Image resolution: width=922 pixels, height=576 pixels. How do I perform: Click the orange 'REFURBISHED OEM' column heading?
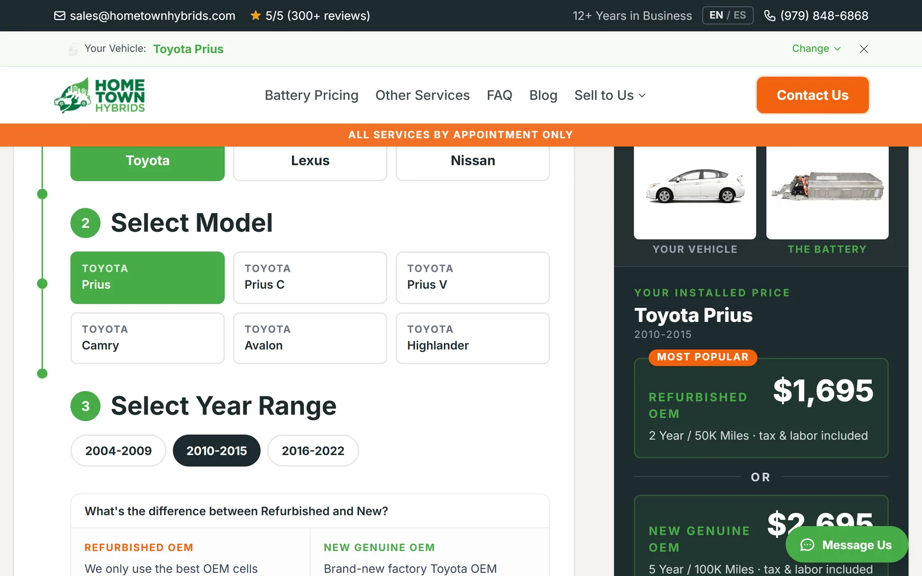(x=139, y=547)
